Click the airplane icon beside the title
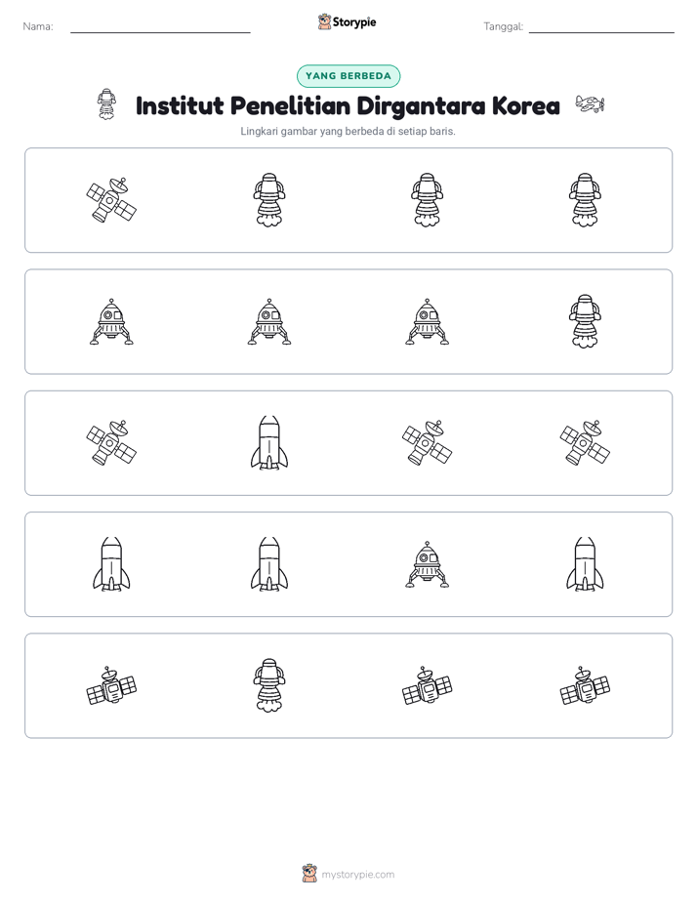697x902 pixels. point(590,104)
